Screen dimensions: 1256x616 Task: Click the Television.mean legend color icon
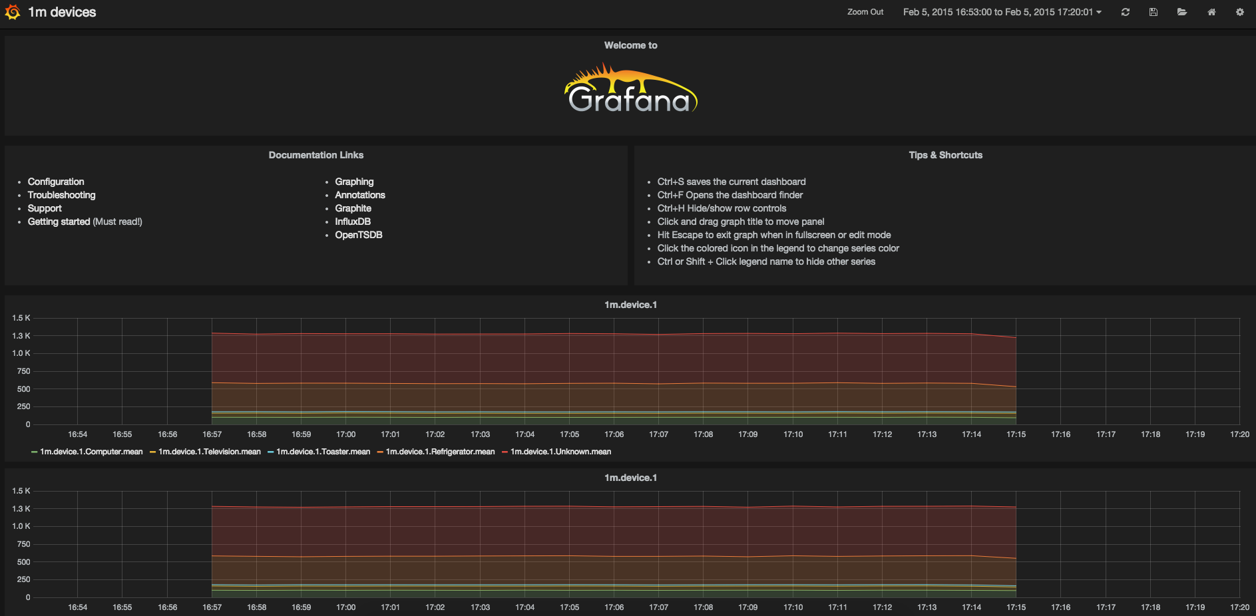coord(152,452)
